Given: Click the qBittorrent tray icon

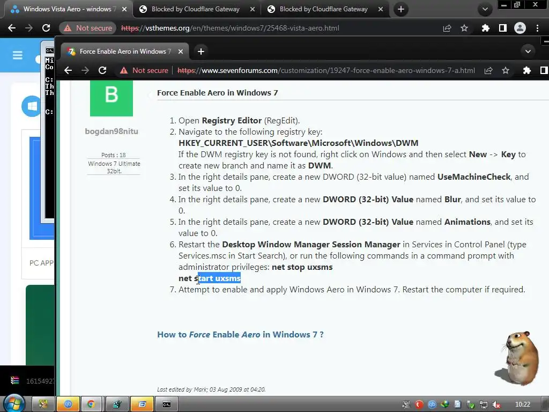Looking at the screenshot, I should 432,404.
